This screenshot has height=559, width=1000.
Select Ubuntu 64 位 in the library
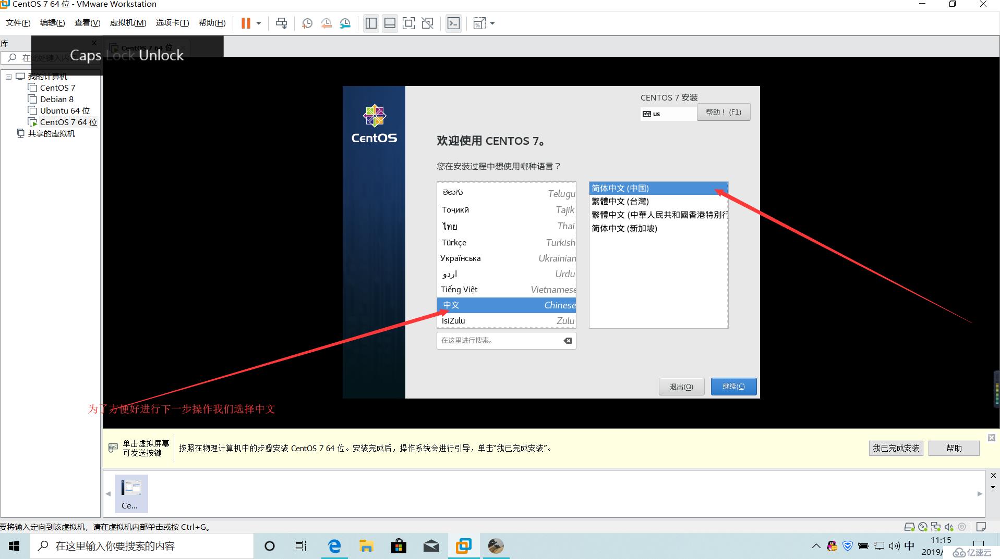coord(65,110)
